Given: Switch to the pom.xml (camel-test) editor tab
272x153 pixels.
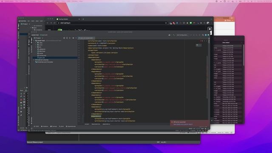Looking at the screenshot, I should [86, 38].
